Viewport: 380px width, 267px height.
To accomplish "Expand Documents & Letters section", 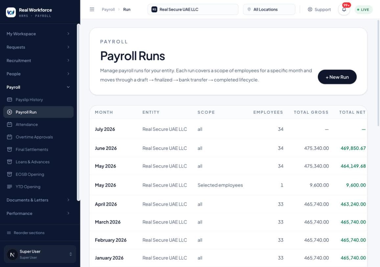I will 38,200.
